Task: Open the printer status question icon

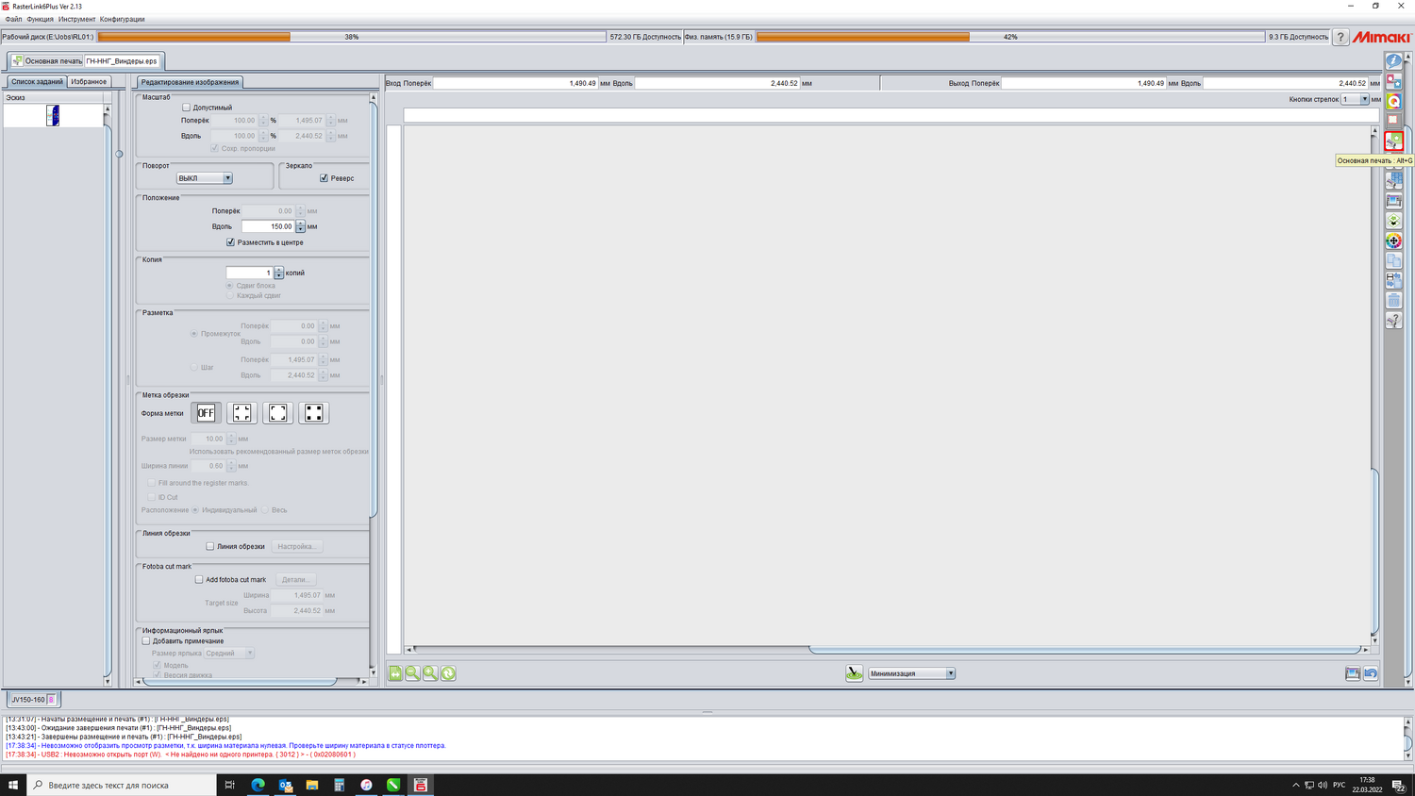Action: pyautogui.click(x=1393, y=321)
